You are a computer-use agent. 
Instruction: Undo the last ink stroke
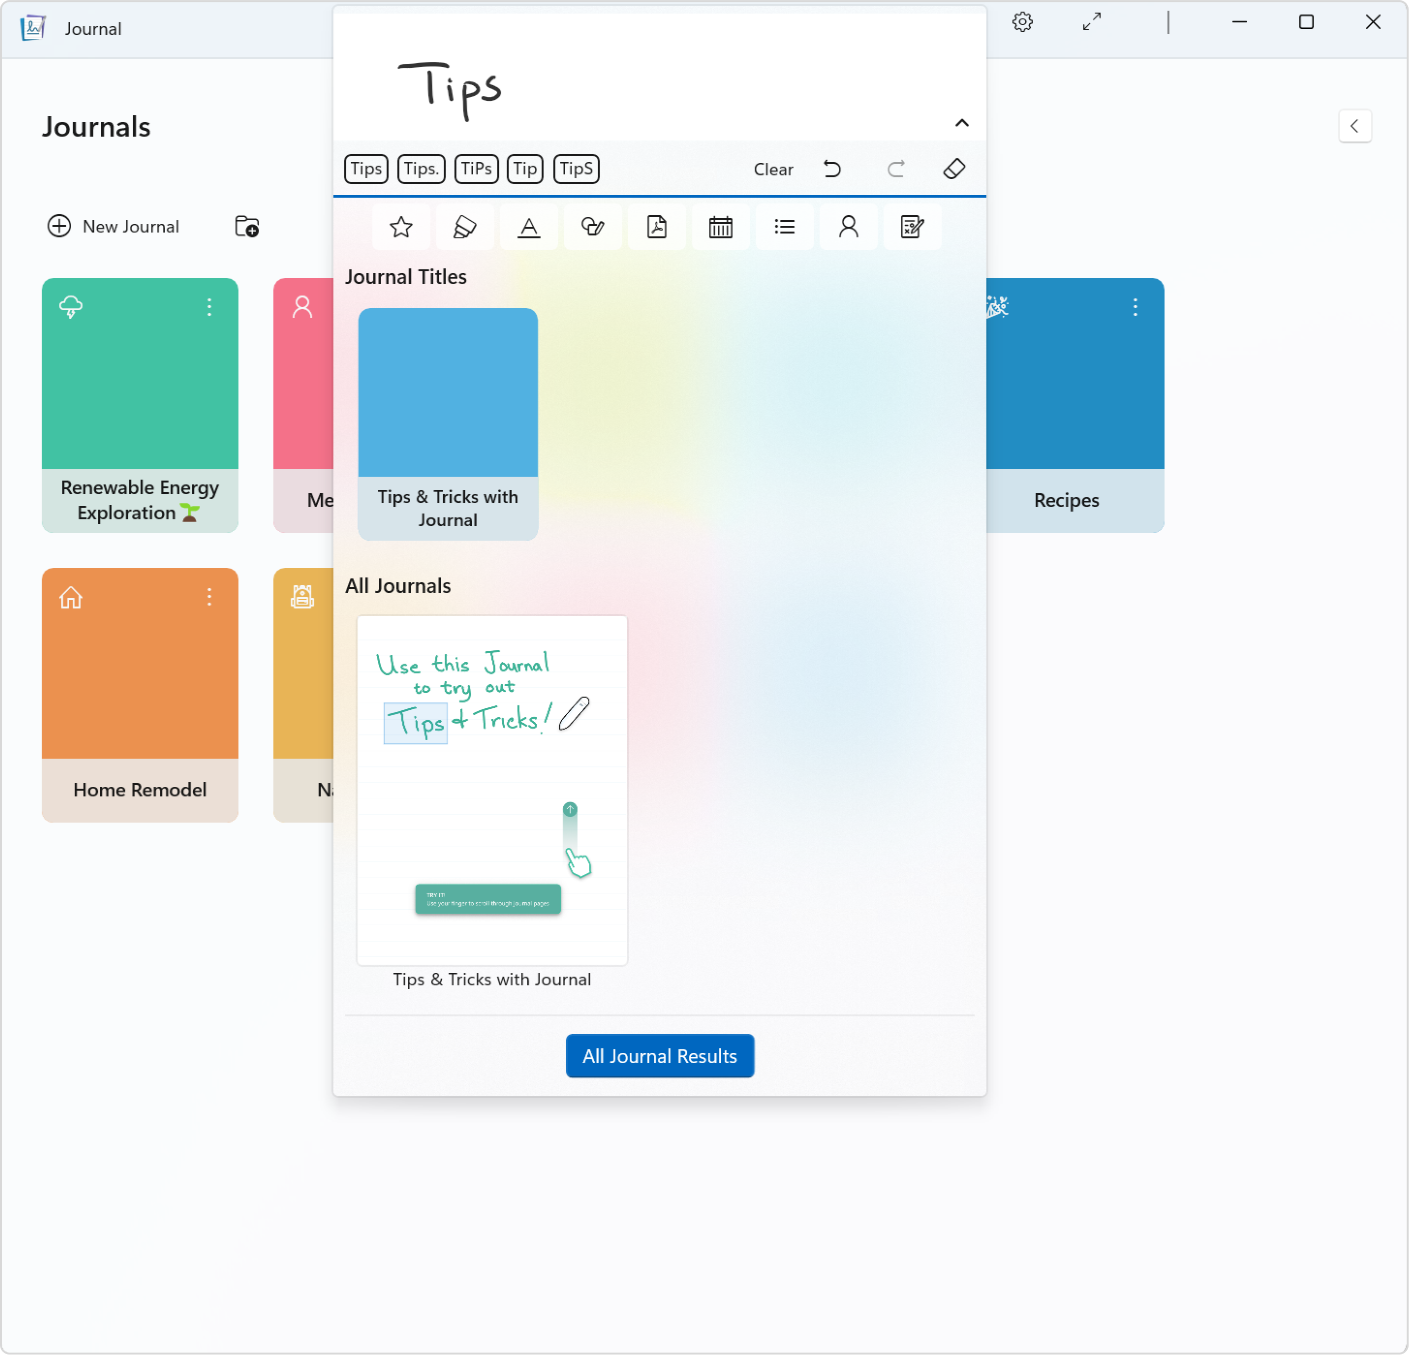click(x=832, y=169)
